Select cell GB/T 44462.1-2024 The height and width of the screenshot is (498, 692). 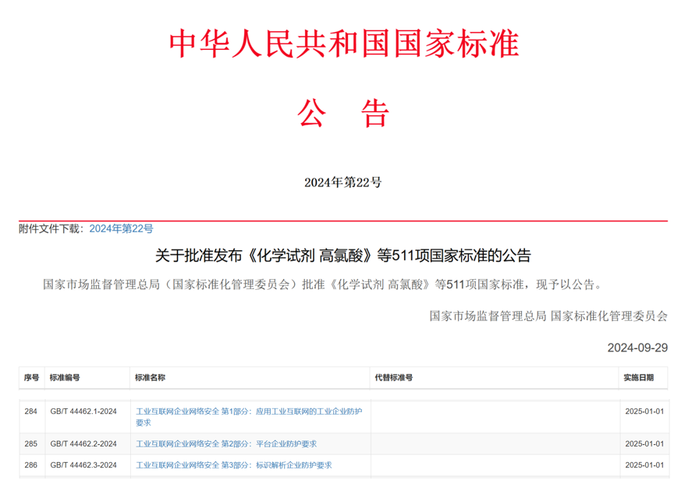click(x=83, y=411)
